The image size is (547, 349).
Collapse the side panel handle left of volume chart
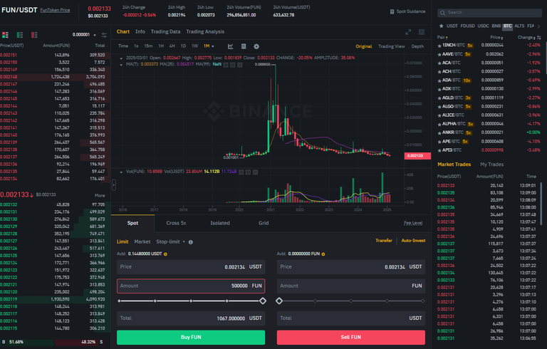point(114,185)
